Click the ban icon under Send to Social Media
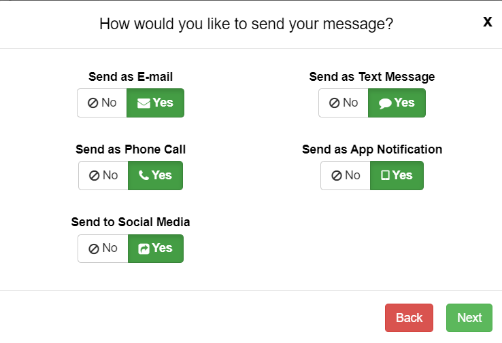The width and height of the screenshot is (502, 343). [93, 249]
